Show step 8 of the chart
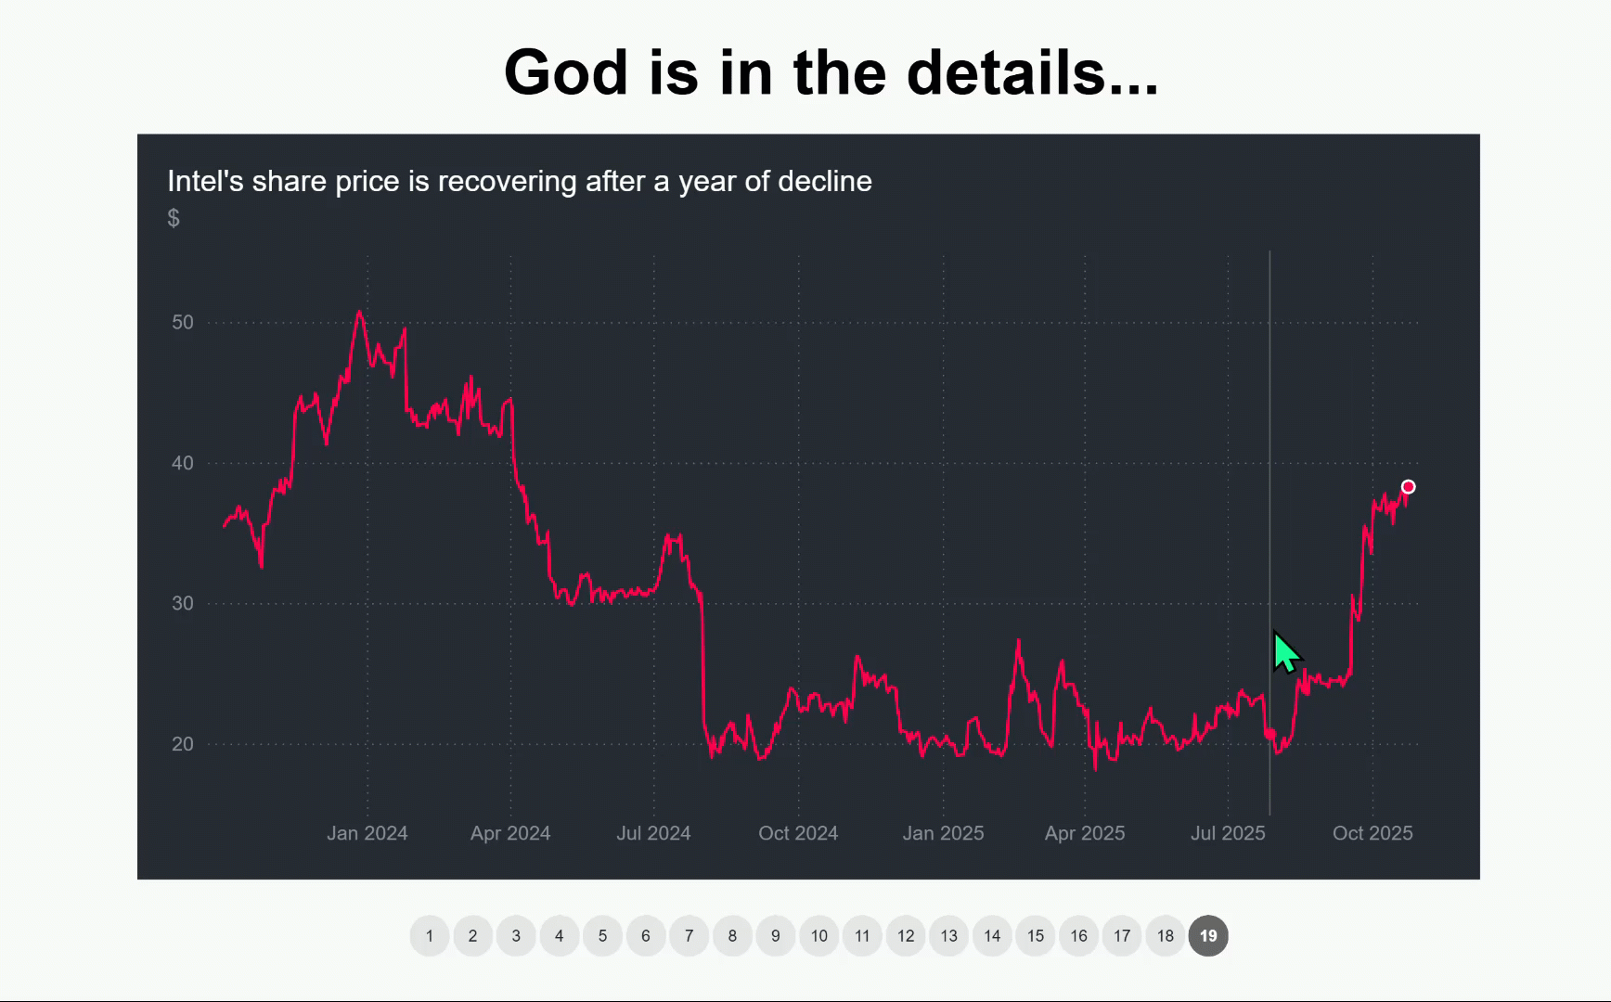This screenshot has height=1002, width=1611. [x=732, y=935]
